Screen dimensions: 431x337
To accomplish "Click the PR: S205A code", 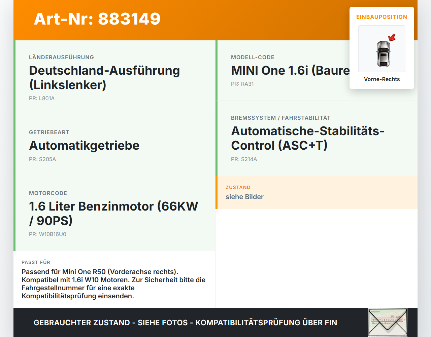I will pyautogui.click(x=42, y=159).
